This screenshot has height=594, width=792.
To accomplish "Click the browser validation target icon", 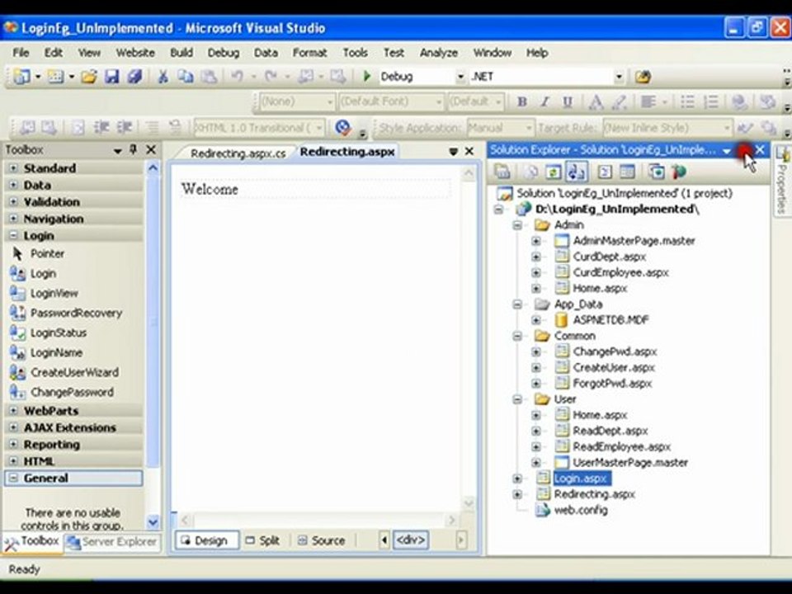I will coord(343,128).
